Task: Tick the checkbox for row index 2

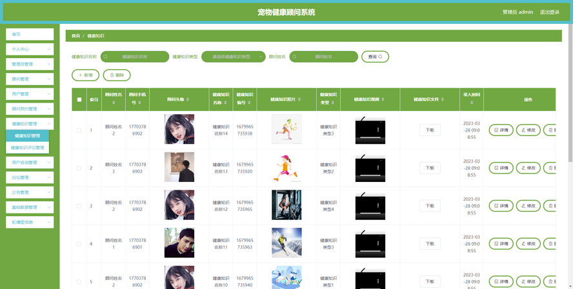Action: 79,168
